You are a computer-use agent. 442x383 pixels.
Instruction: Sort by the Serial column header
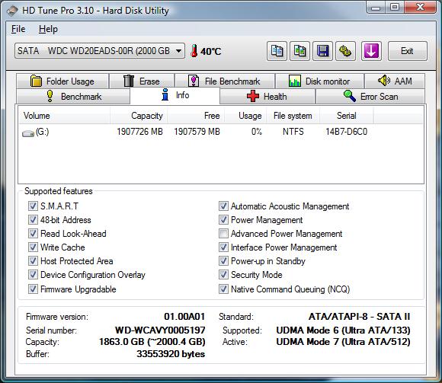[347, 116]
